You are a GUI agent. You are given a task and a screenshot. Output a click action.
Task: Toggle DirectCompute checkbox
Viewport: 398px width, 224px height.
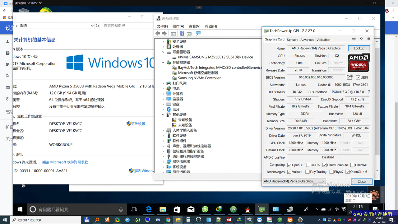pyautogui.click(x=324, y=165)
